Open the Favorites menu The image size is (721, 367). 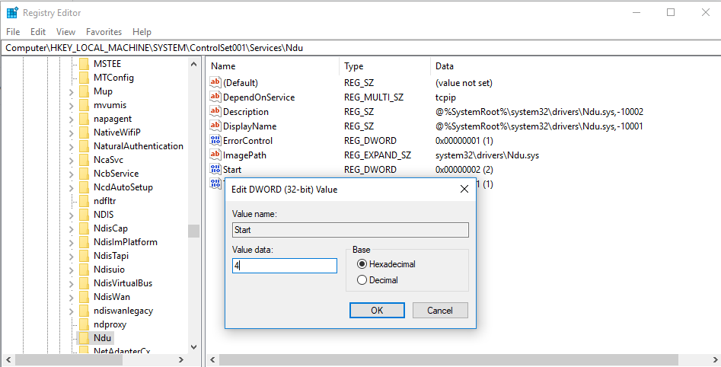tap(104, 32)
